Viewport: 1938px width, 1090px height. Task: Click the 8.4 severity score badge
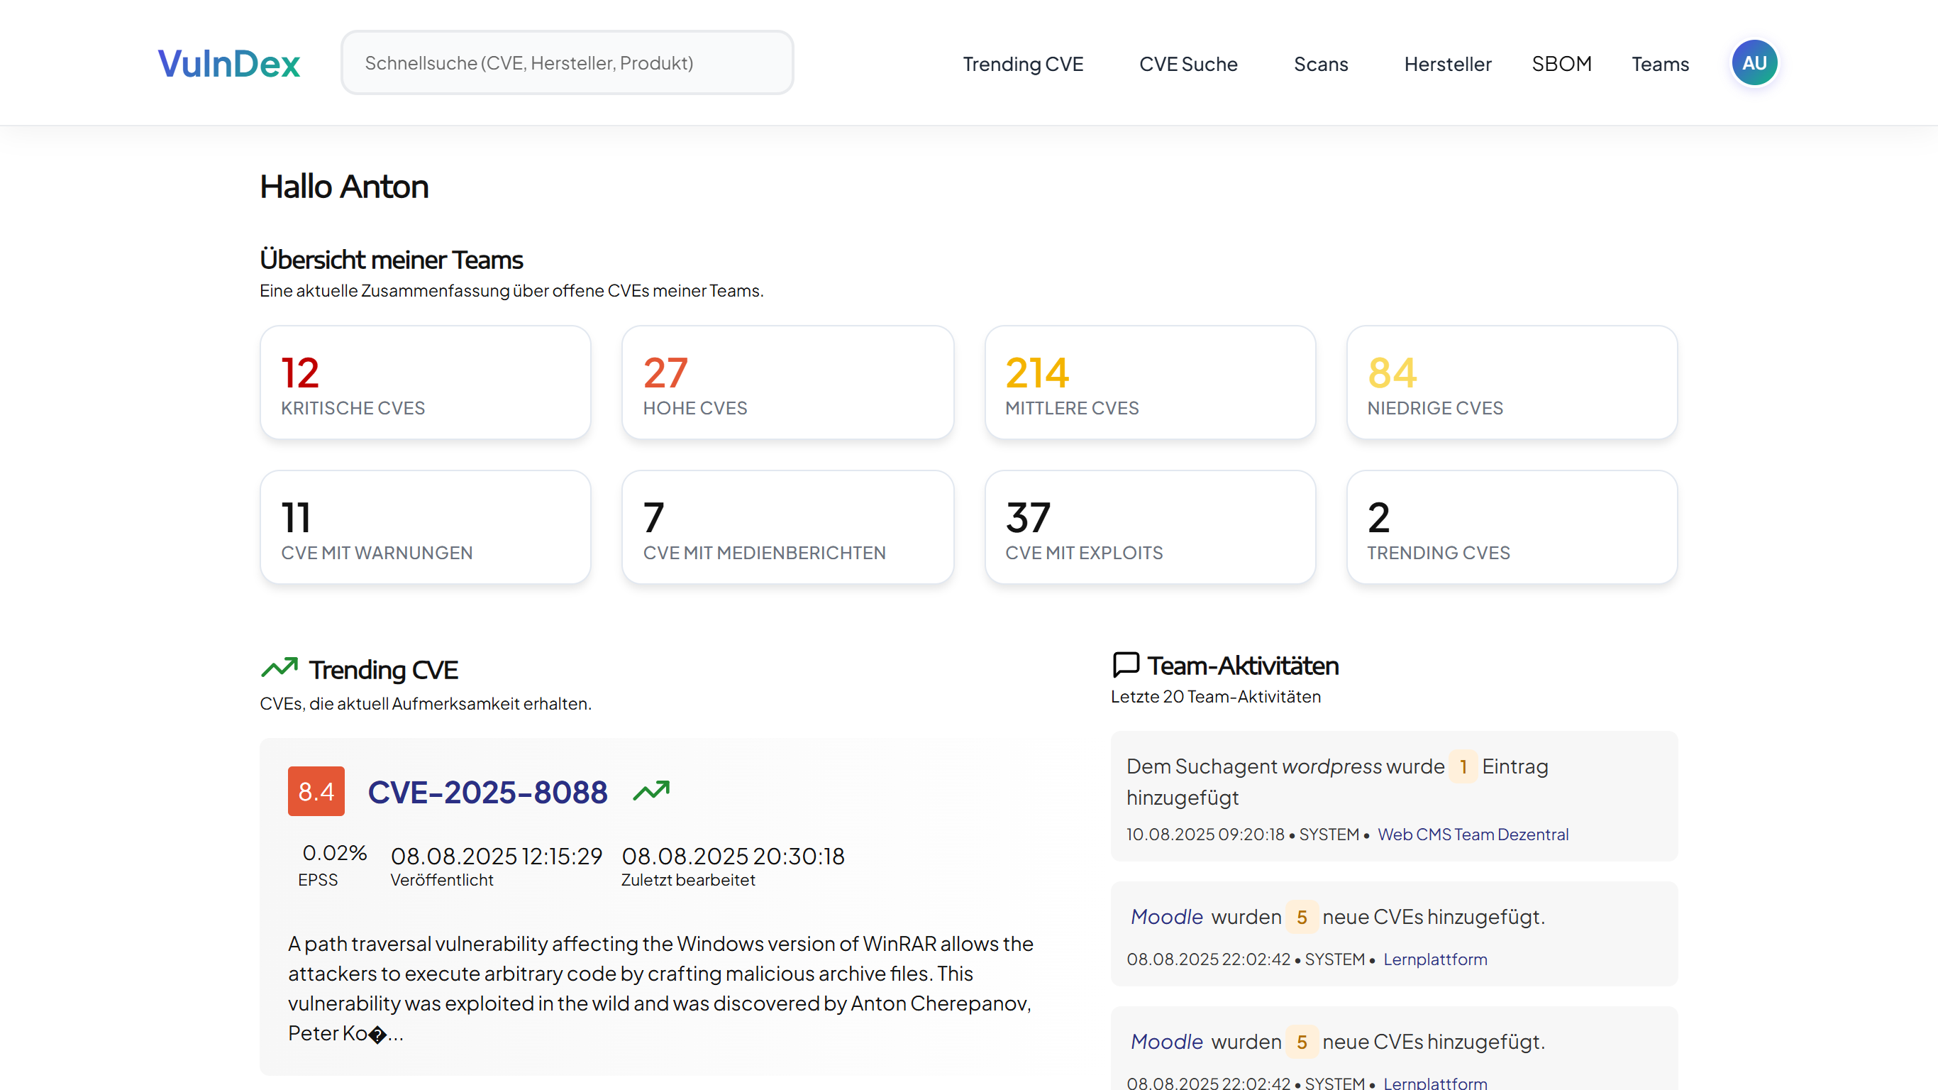pos(316,791)
